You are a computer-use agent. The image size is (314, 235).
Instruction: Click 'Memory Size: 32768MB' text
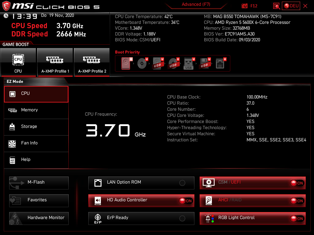pyautogui.click(x=227, y=28)
